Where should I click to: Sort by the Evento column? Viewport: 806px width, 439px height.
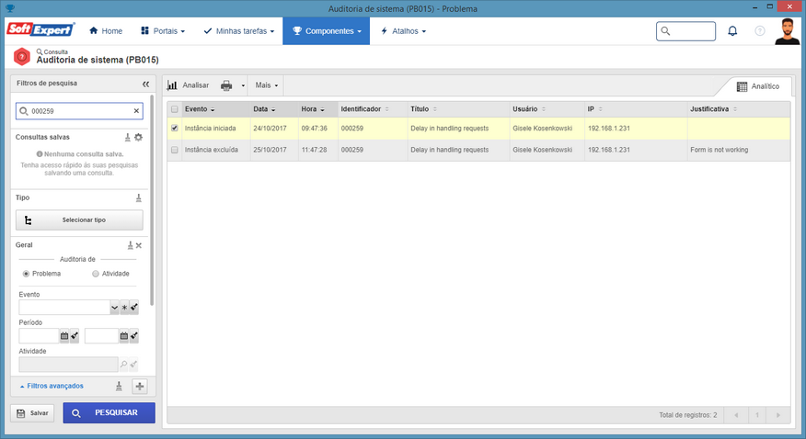click(200, 109)
